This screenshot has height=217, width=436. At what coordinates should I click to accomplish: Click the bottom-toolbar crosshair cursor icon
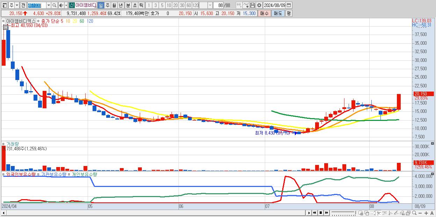379,213
